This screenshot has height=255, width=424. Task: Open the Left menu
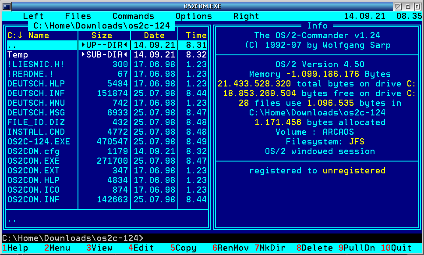coord(33,16)
